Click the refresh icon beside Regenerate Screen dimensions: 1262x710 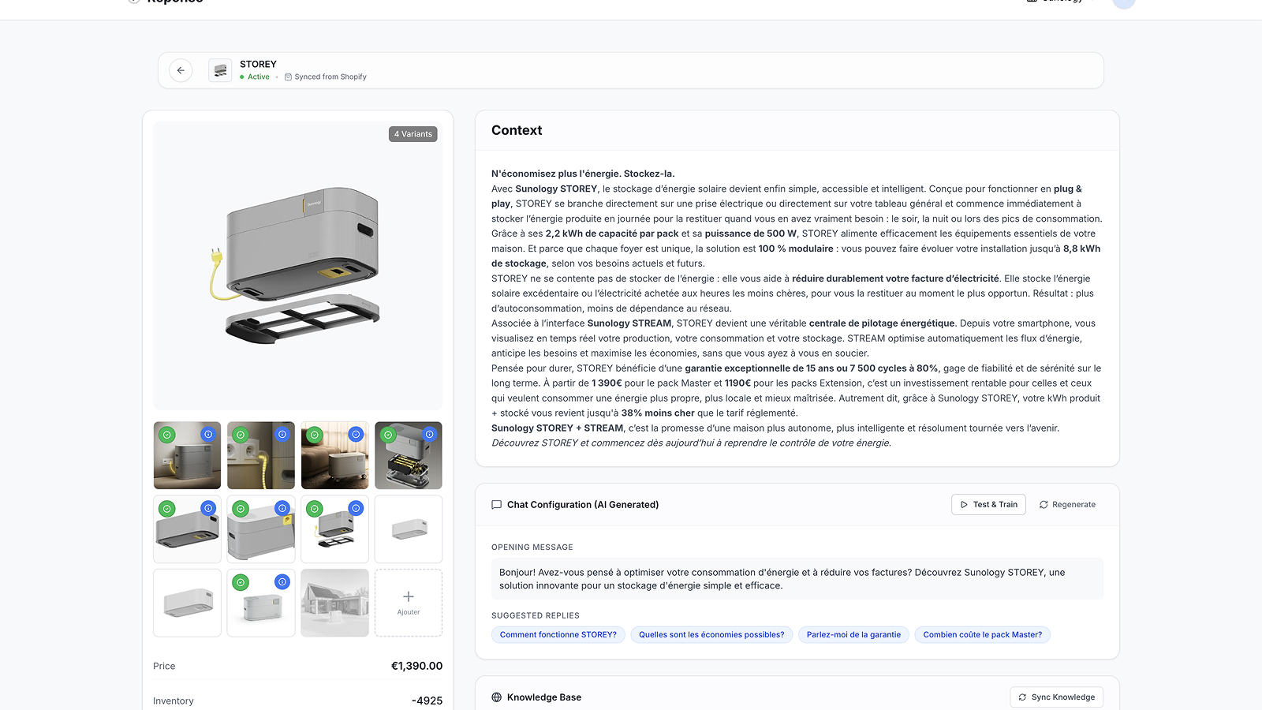coord(1043,504)
